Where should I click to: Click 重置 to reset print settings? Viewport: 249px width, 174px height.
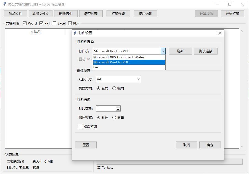click(x=86, y=145)
